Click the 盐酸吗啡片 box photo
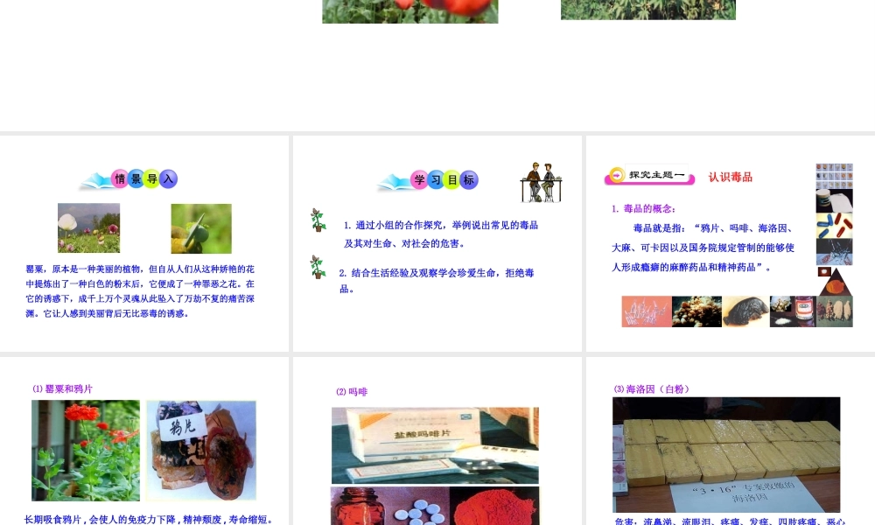This screenshot has height=525, width=875. pyautogui.click(x=435, y=445)
